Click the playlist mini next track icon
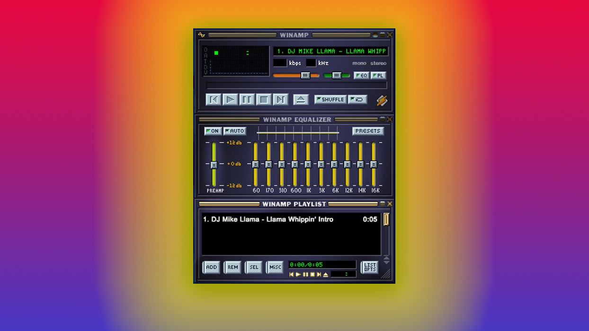 pyautogui.click(x=319, y=274)
